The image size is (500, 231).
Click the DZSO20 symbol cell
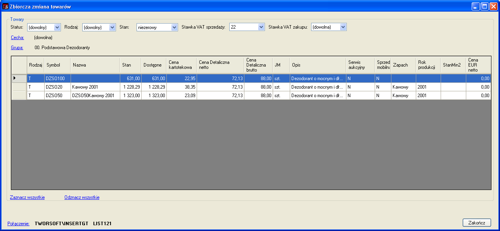pos(57,87)
